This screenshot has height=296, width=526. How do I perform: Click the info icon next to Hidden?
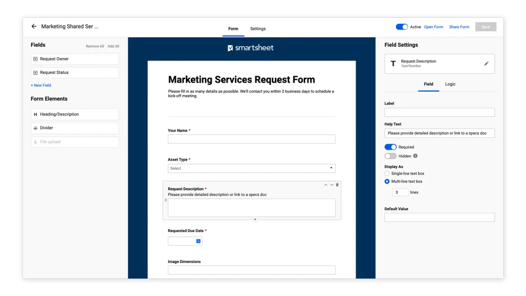415,156
